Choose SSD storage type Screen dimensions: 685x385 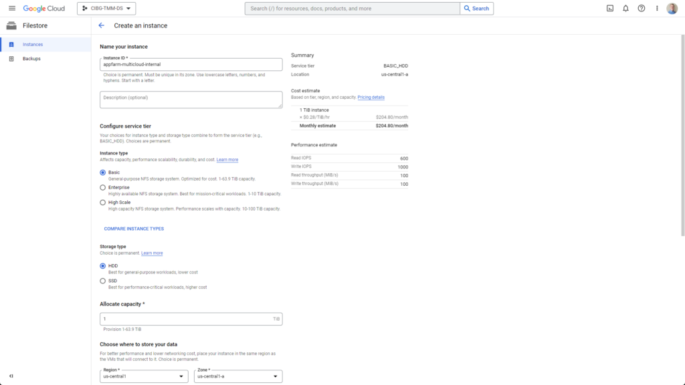(x=103, y=281)
